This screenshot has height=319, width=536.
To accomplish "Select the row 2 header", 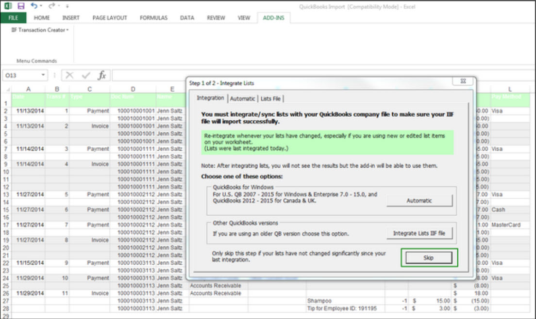I will 6,111.
